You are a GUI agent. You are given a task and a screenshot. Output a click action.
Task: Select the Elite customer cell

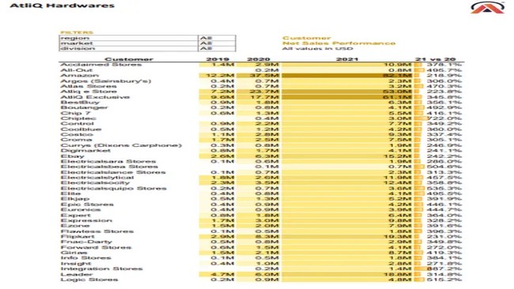coord(70,193)
